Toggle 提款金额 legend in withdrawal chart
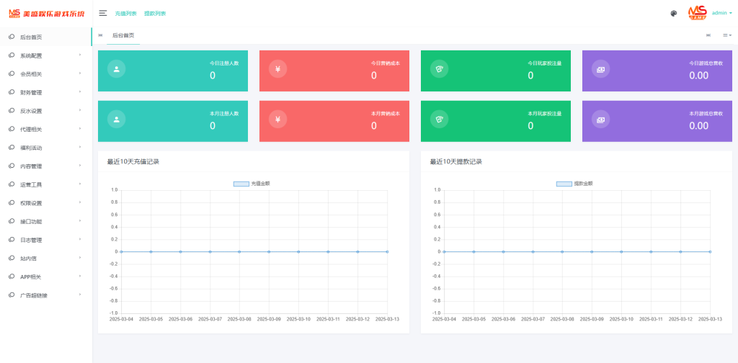Screen dimensions: 738x363 564,184
